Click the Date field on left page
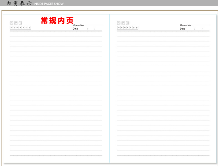This screenshot has height=166, width=218. (87, 29)
